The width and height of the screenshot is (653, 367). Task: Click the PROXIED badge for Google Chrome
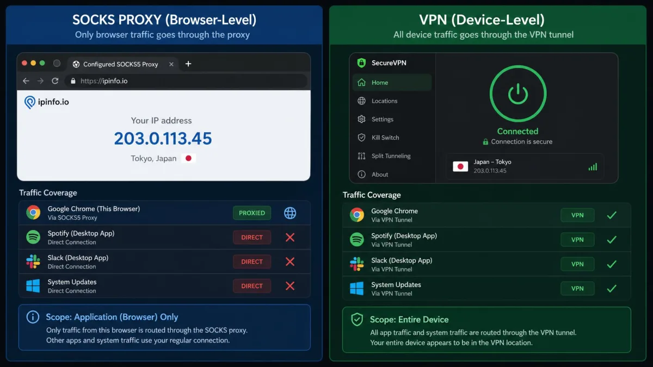point(252,213)
